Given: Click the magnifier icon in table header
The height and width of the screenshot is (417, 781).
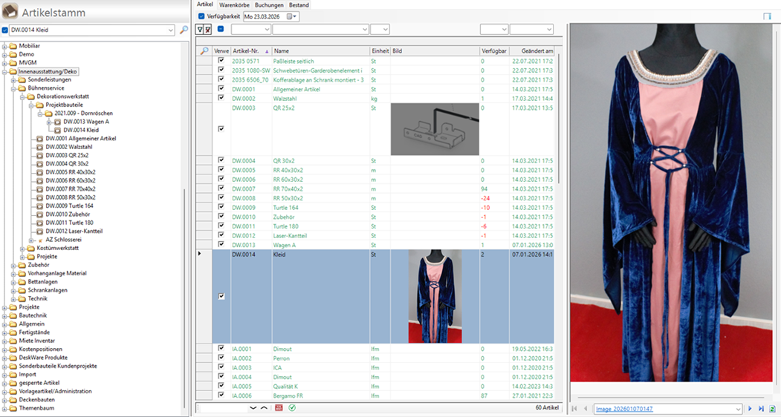Looking at the screenshot, I should (x=204, y=50).
